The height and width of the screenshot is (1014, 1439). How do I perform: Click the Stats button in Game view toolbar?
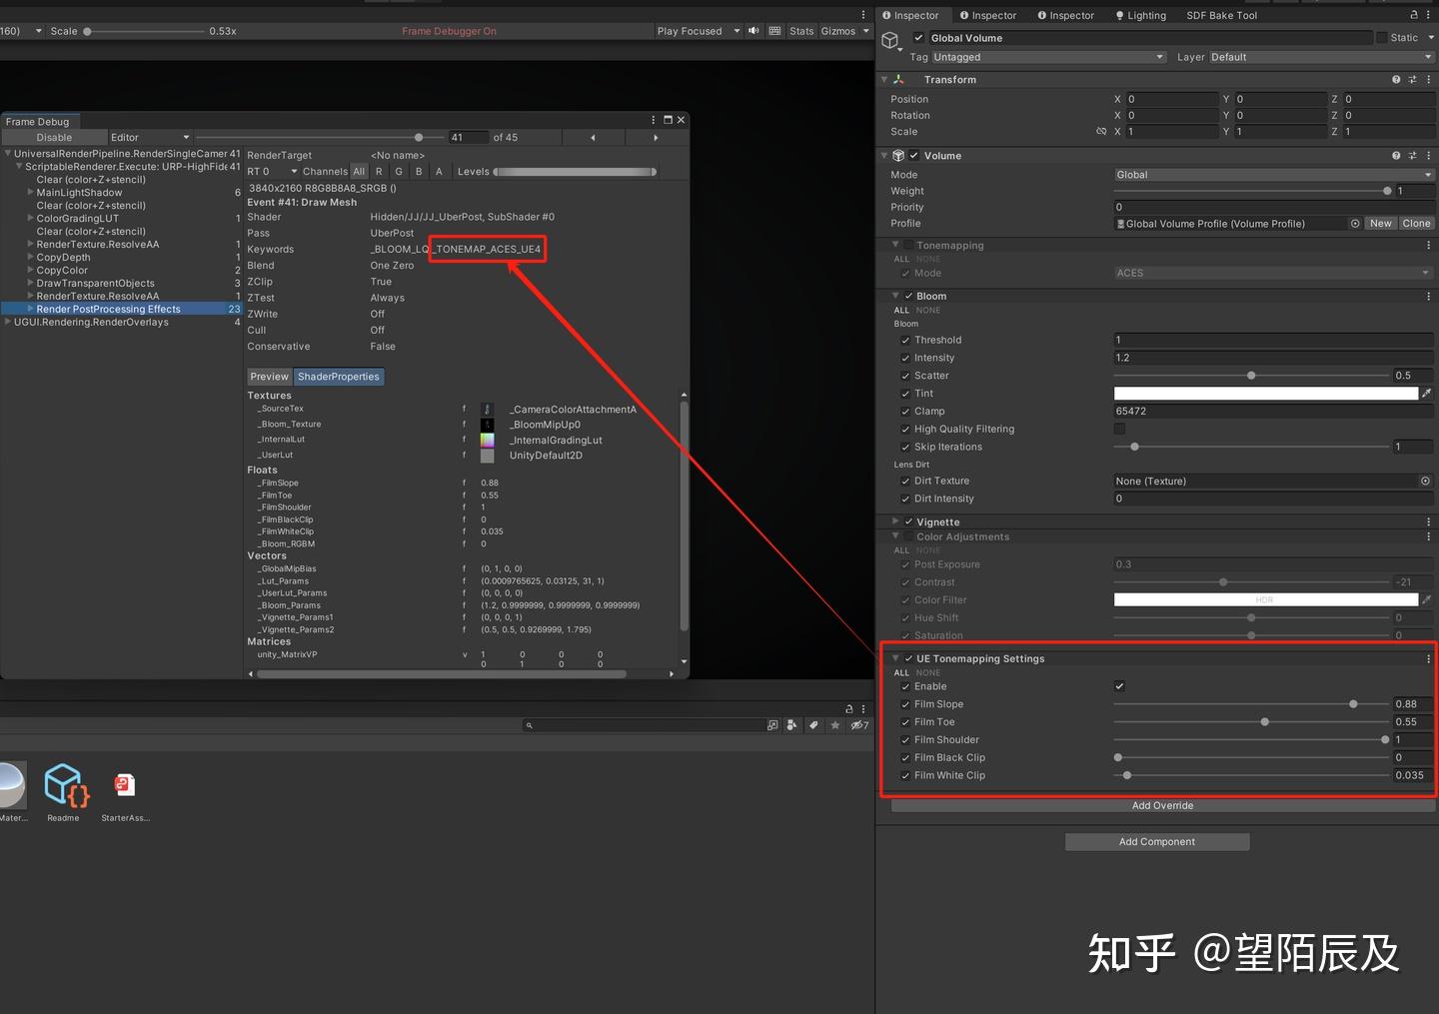(x=800, y=31)
